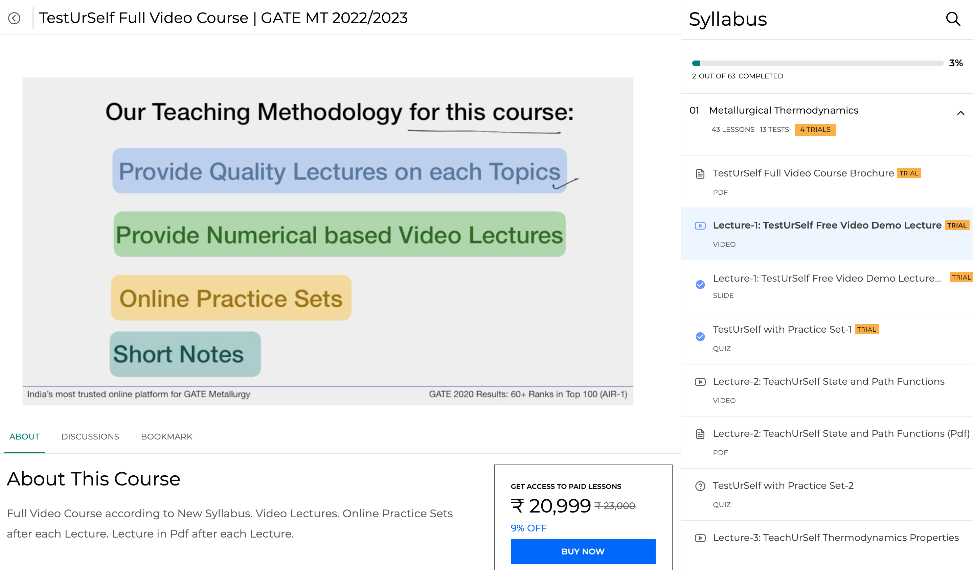Click the 'About This Course' heading
The image size is (973, 570).
[x=93, y=479]
